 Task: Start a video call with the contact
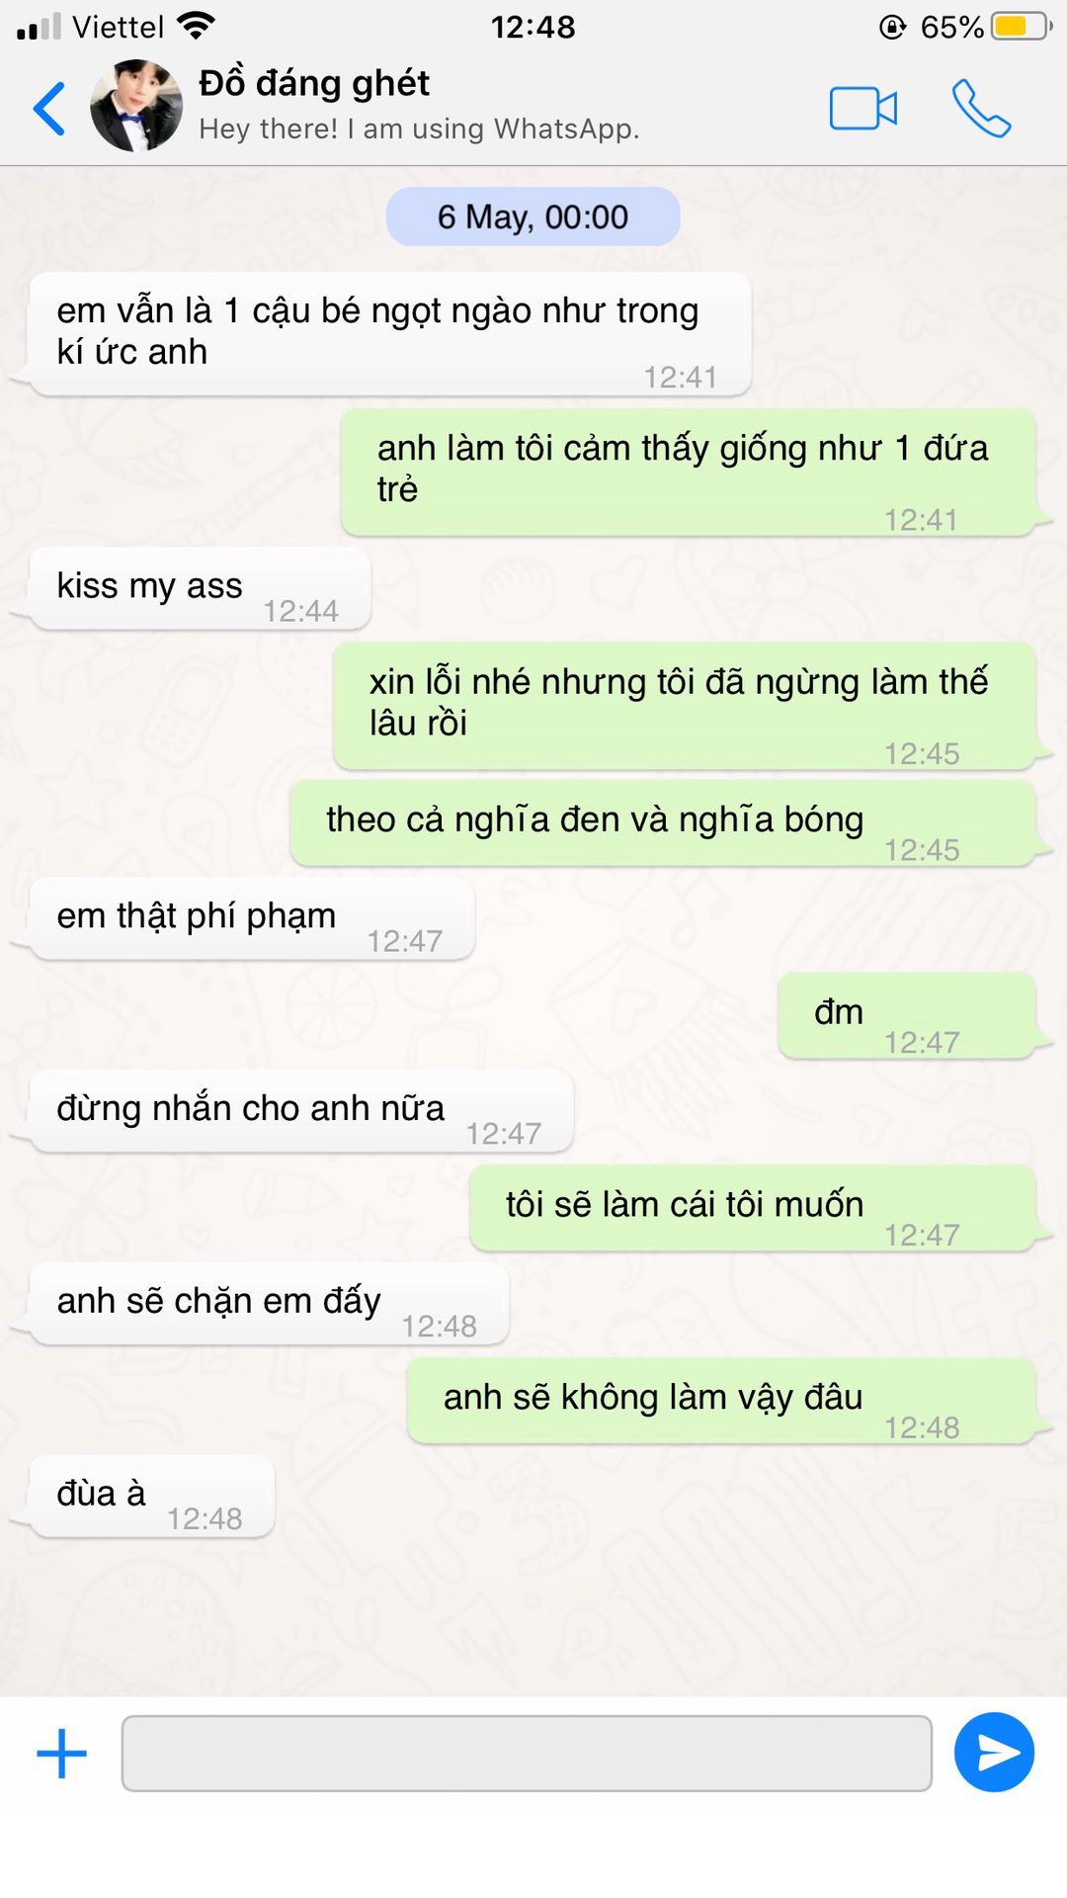pyautogui.click(x=862, y=109)
